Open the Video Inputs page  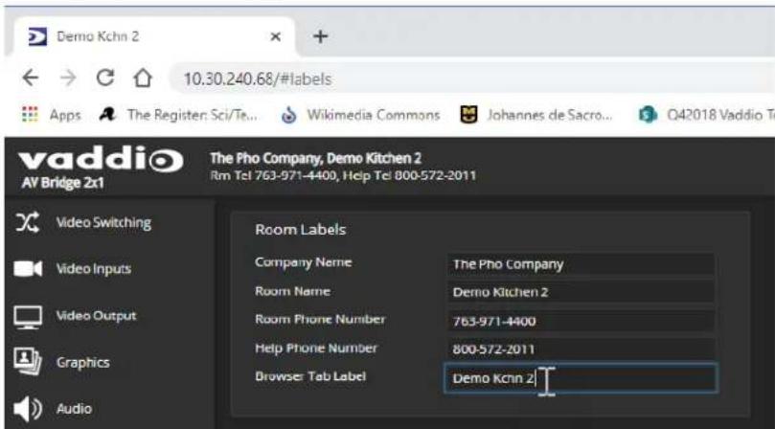click(94, 269)
